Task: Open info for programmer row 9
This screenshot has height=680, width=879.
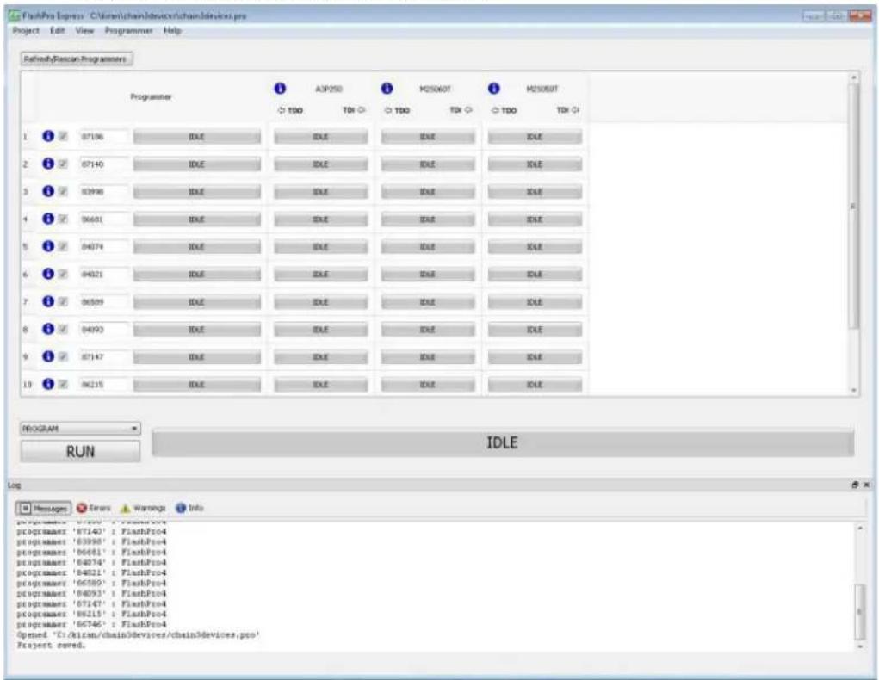Action: 48,356
